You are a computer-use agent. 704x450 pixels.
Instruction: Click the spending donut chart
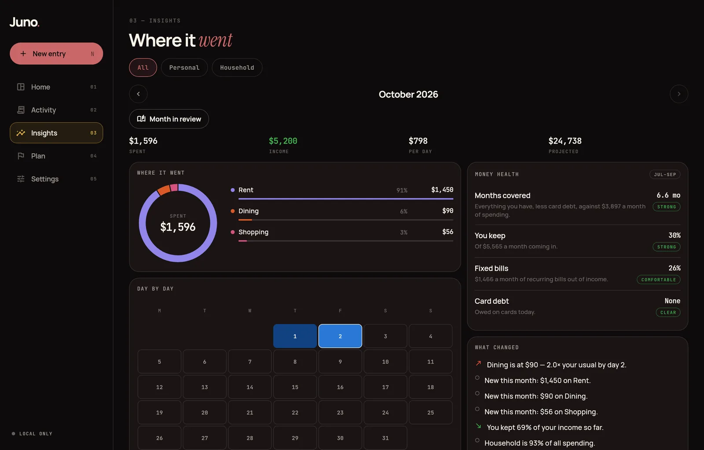178,223
